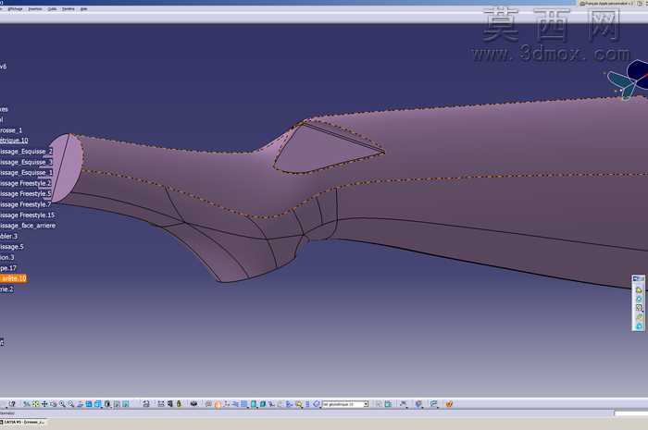
Task: Activate the Fly mode icon
Action: [27, 404]
